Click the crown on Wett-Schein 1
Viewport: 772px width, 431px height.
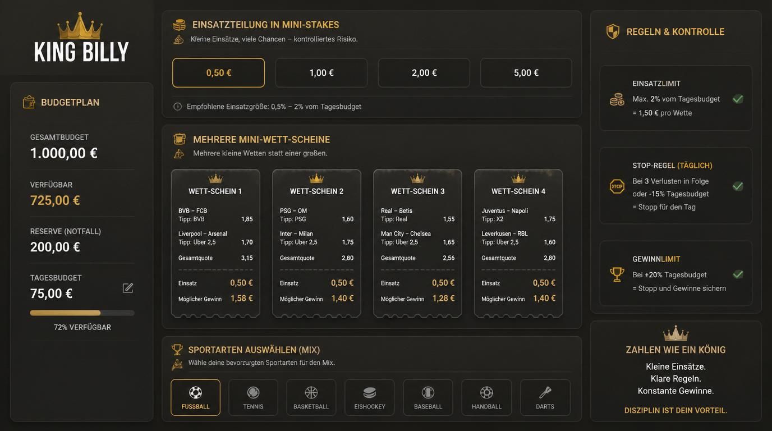215,178
